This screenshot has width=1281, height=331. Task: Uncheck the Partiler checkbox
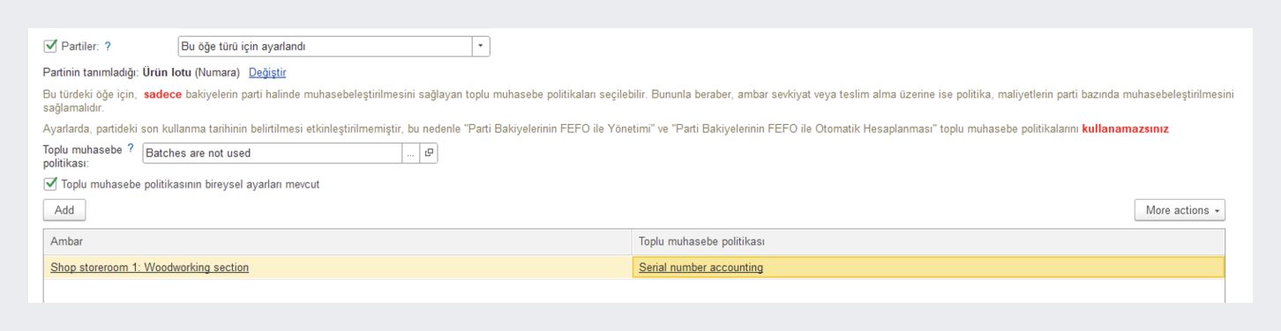(50, 46)
